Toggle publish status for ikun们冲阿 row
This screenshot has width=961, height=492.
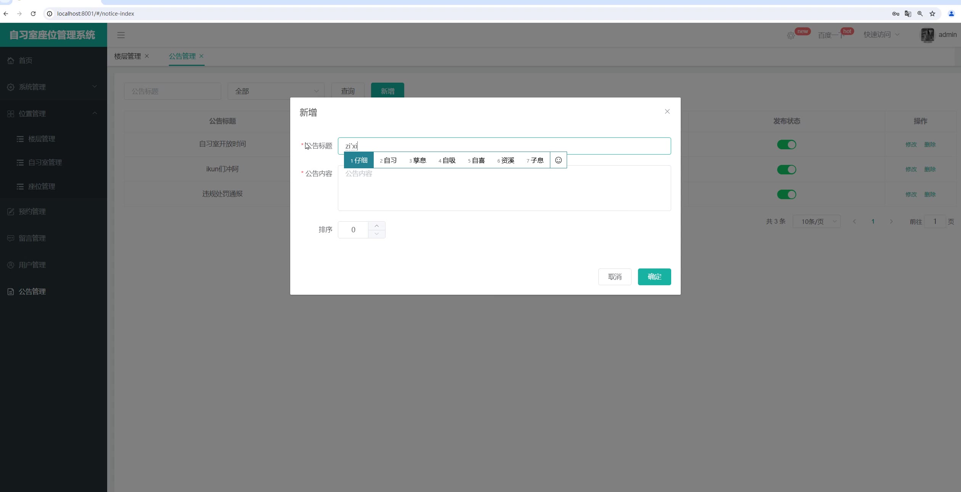point(786,169)
